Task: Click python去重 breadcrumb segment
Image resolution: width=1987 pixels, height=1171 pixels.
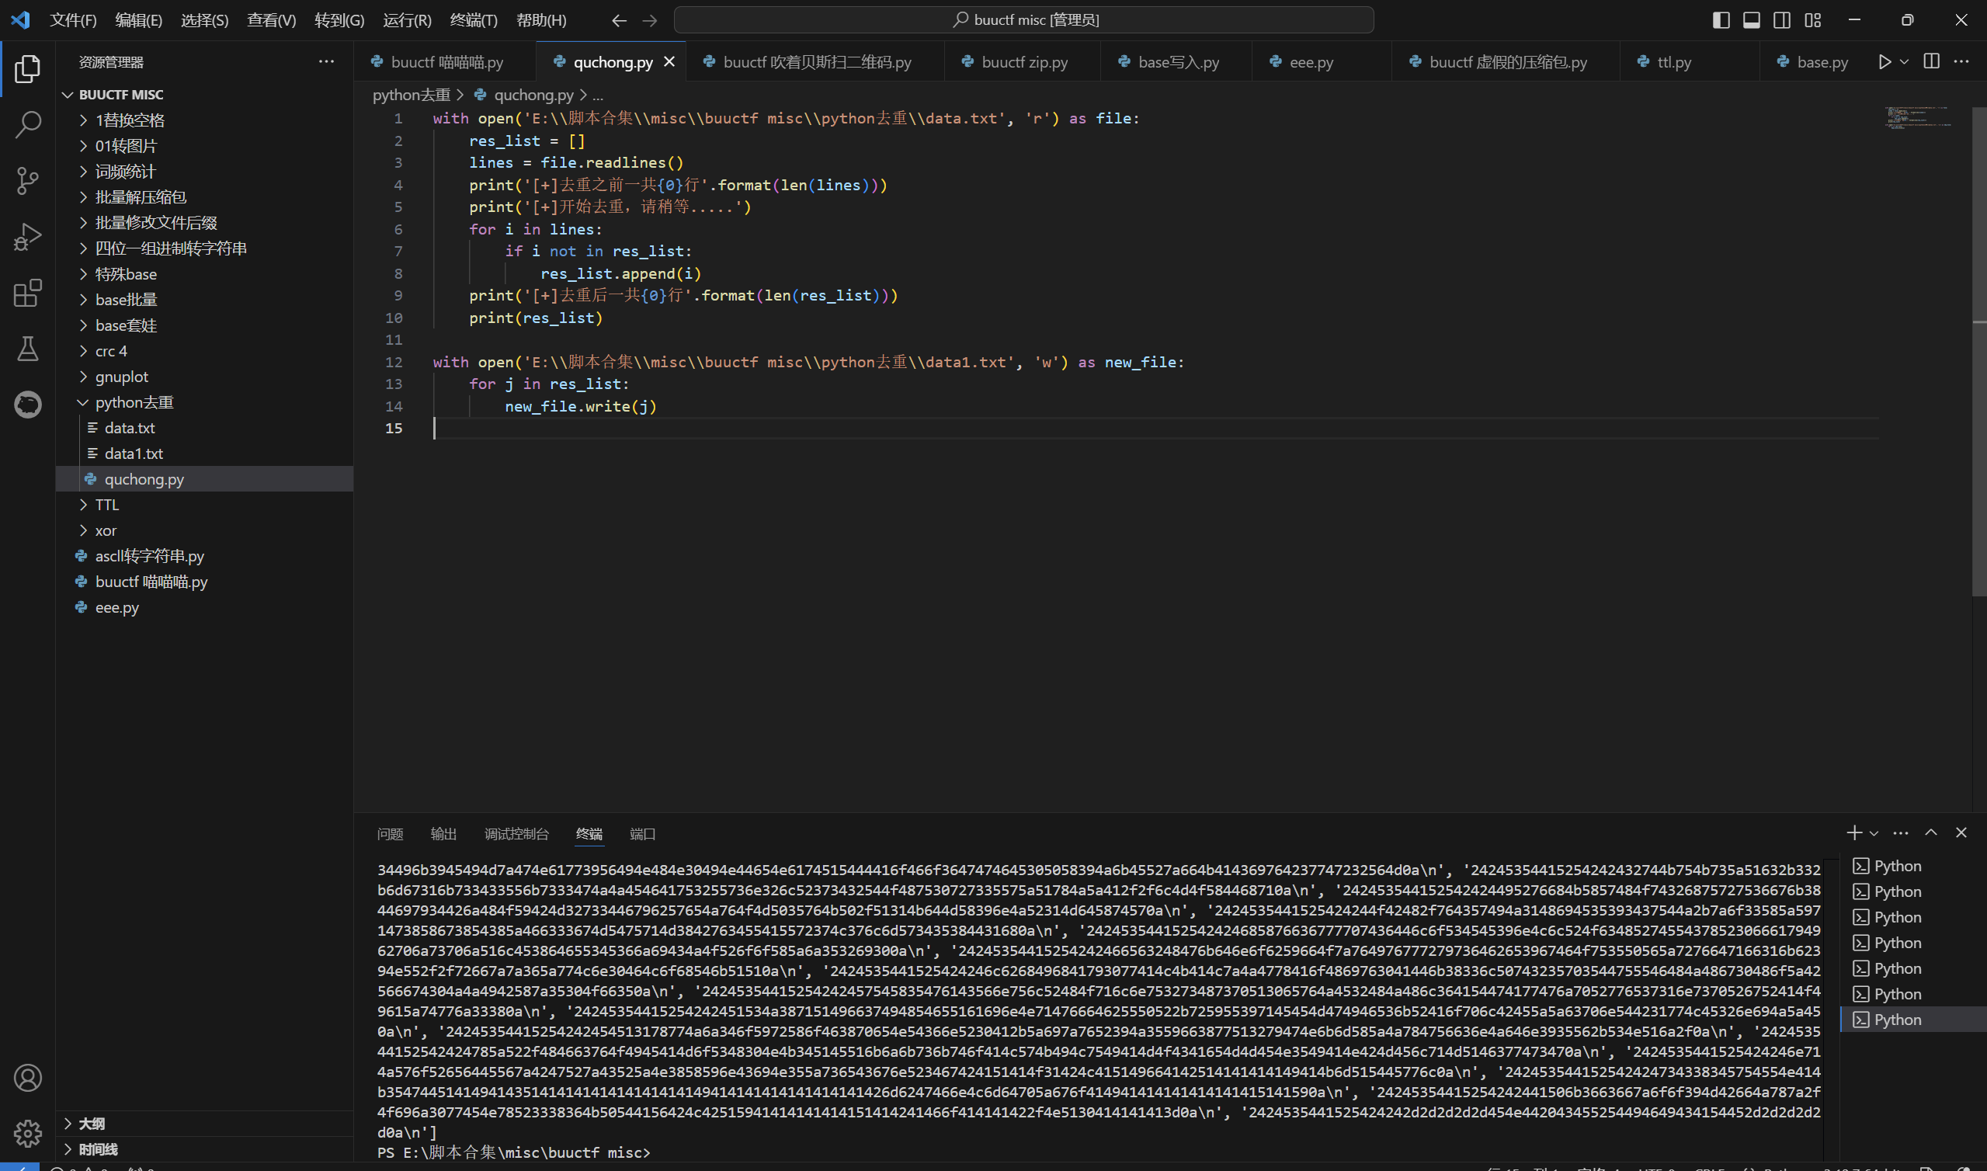Action: [411, 95]
